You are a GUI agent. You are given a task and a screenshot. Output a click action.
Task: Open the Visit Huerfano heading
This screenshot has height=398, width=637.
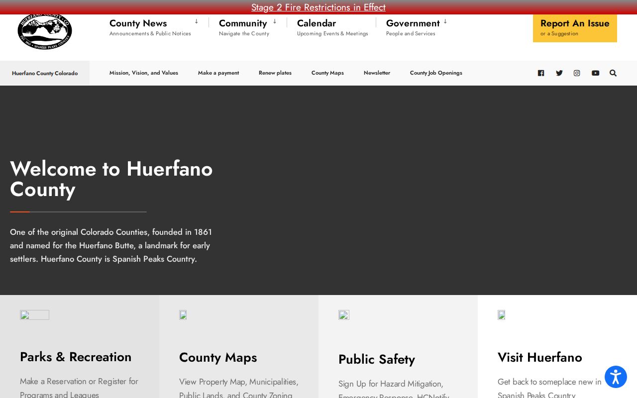(540, 357)
